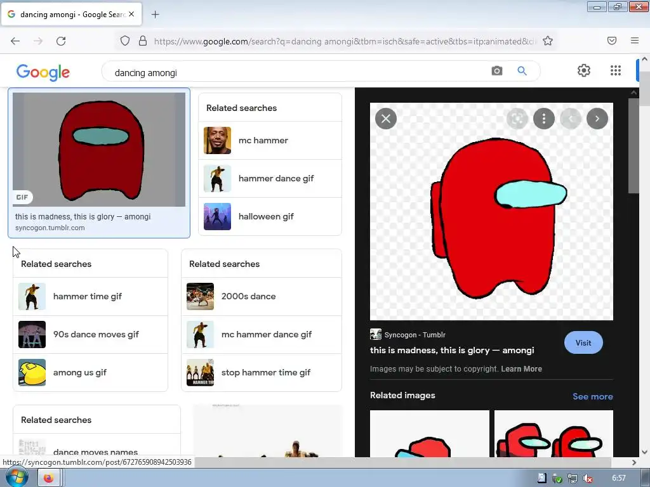Open the Google apps grid
This screenshot has width=650, height=487.
pos(616,70)
